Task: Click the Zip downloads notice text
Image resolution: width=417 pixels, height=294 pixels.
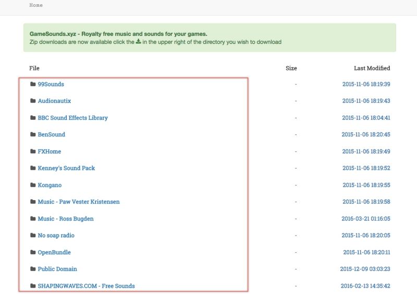Action: pos(155,42)
